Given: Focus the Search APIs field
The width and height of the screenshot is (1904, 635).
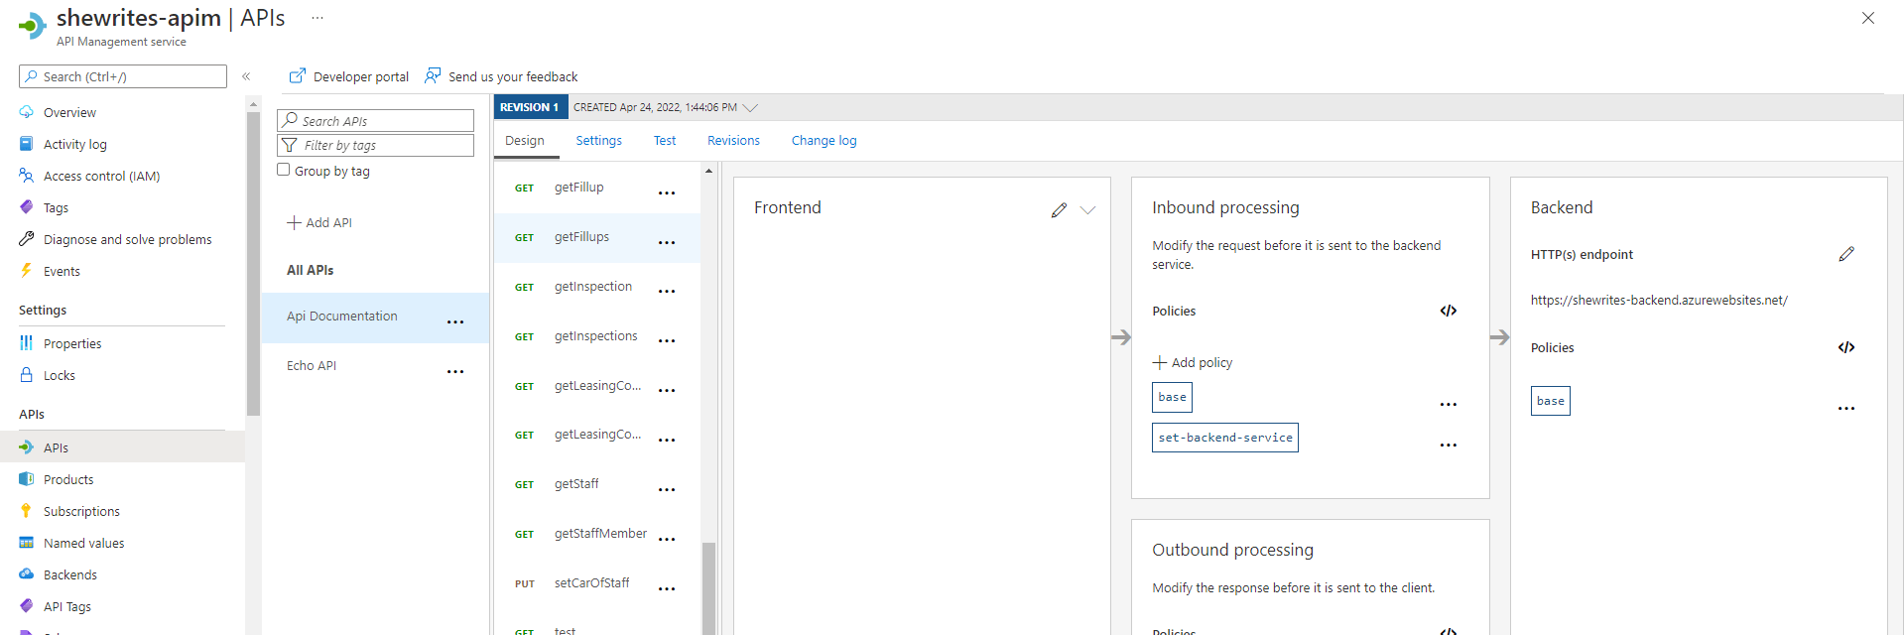Looking at the screenshot, I should [x=375, y=120].
